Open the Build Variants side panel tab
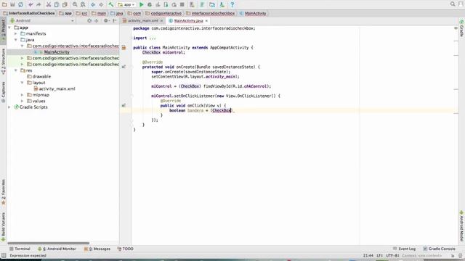The width and height of the screenshot is (465, 261). (3, 227)
